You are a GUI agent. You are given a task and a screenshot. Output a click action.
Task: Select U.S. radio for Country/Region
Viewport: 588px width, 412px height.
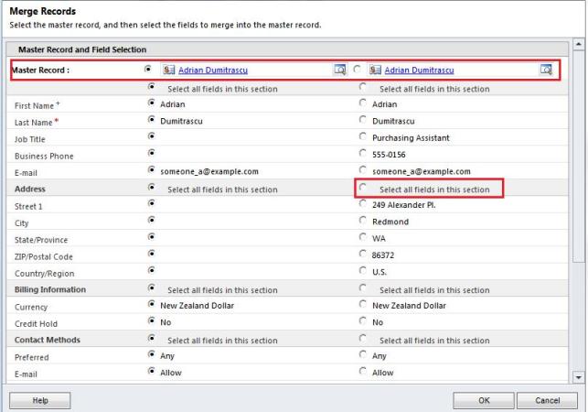tap(363, 270)
